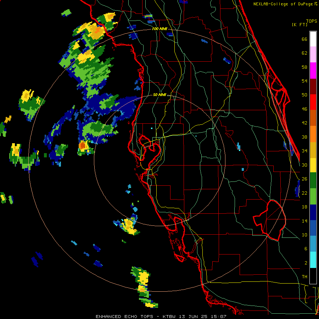Click the "100 NMI" range ring label
The height and width of the screenshot is (319, 319).
(159, 29)
